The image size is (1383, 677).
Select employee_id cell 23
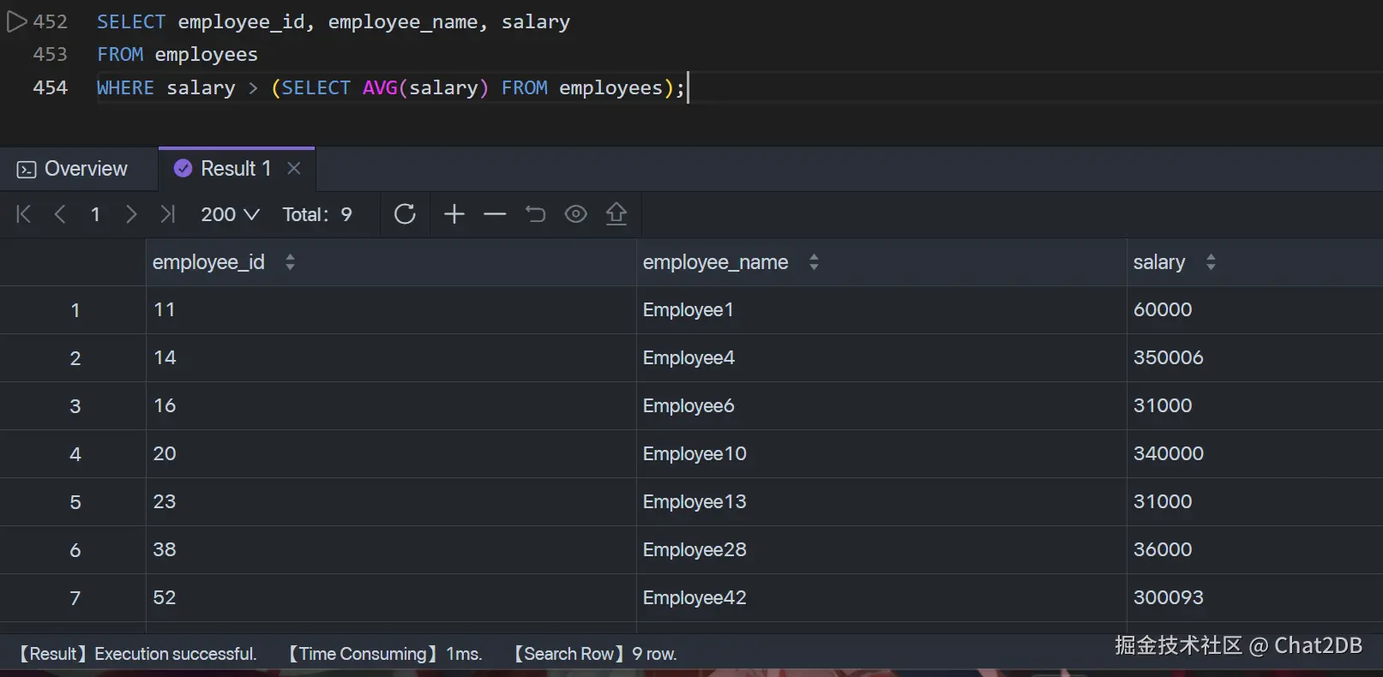391,501
